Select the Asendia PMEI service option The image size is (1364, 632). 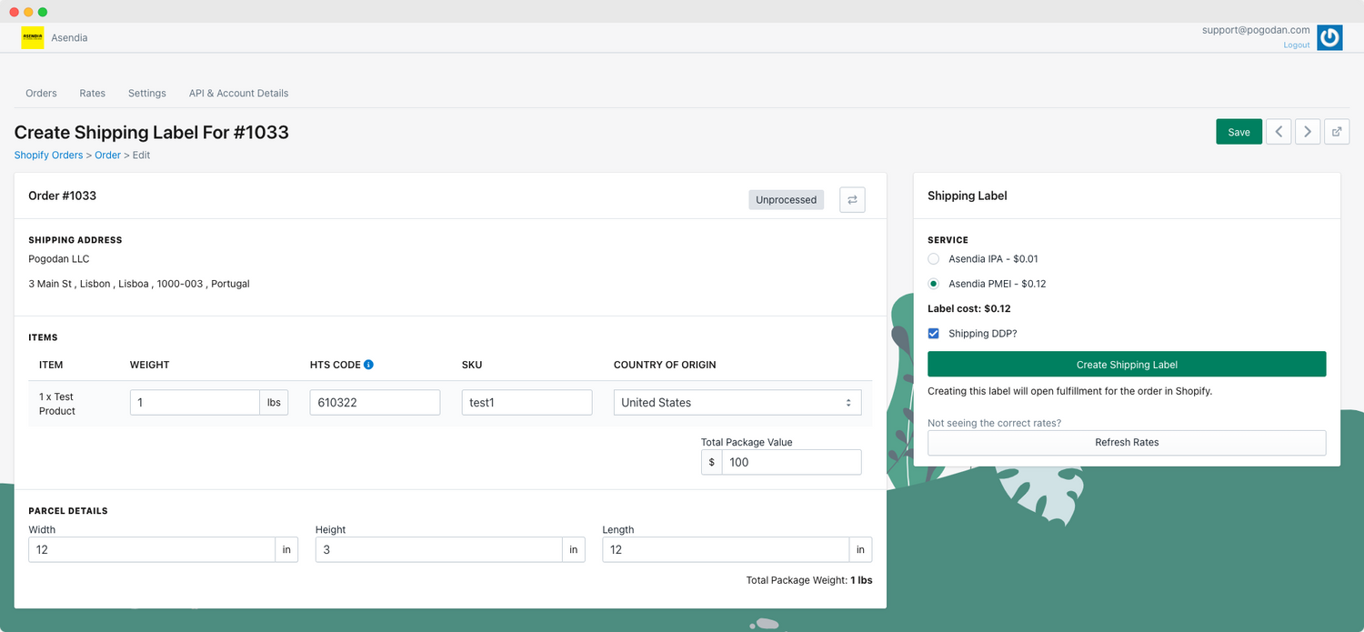[x=934, y=284]
